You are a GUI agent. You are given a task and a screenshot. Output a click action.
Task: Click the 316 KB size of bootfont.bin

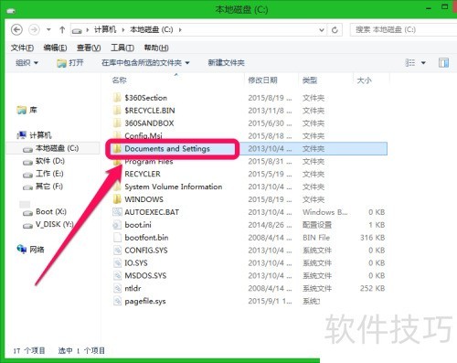(372, 238)
